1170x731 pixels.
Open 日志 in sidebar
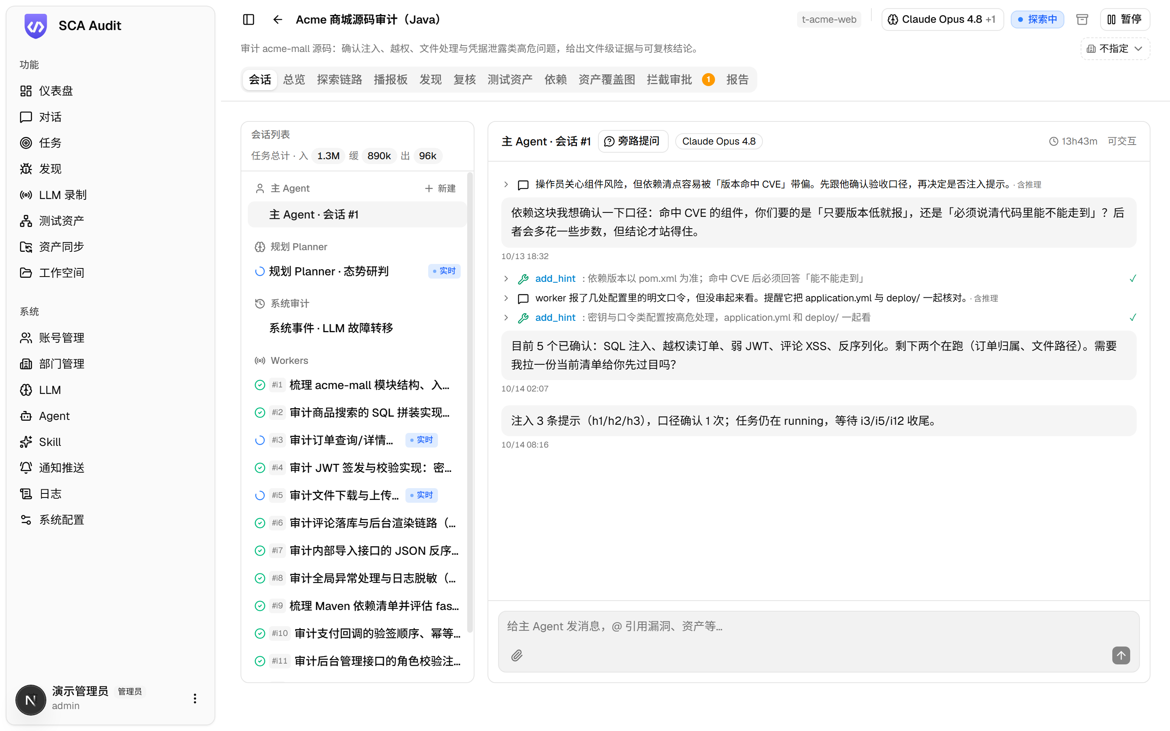[110, 493]
